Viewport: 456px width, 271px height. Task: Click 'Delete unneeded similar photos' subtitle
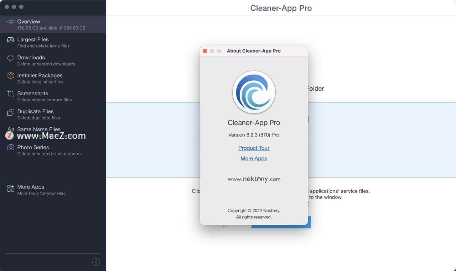coord(49,154)
